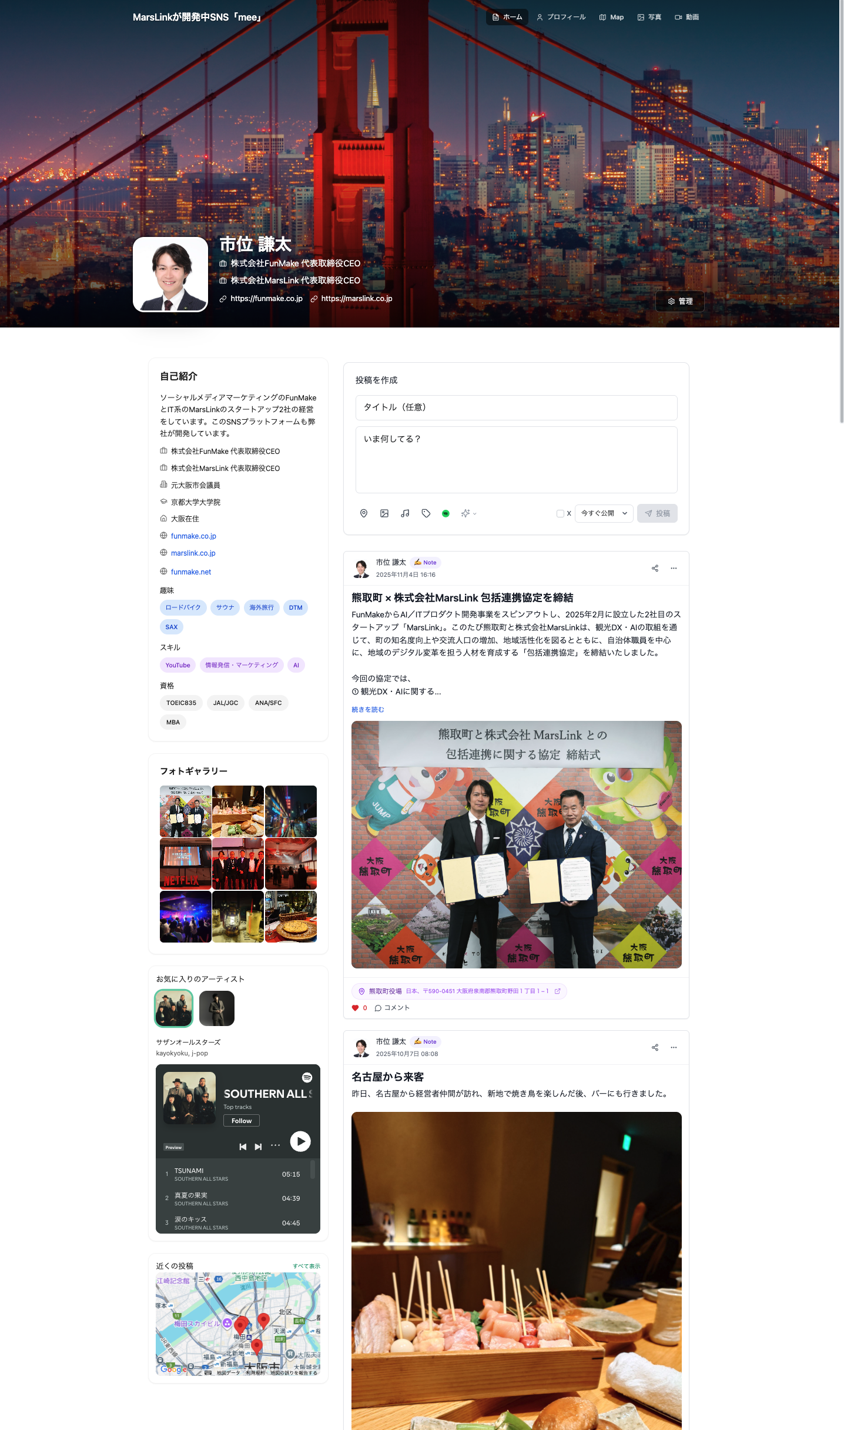
Task: Open the gallery photo of signing ceremony
Action: (185, 811)
